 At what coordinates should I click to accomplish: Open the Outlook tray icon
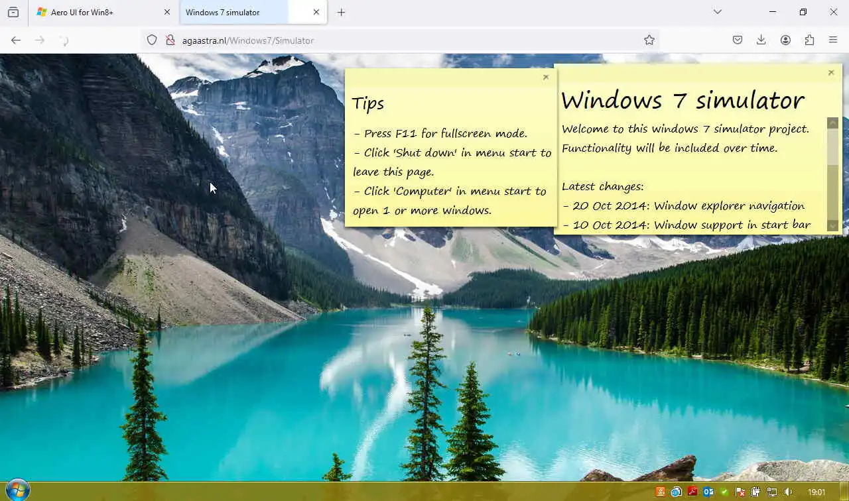coord(708,492)
